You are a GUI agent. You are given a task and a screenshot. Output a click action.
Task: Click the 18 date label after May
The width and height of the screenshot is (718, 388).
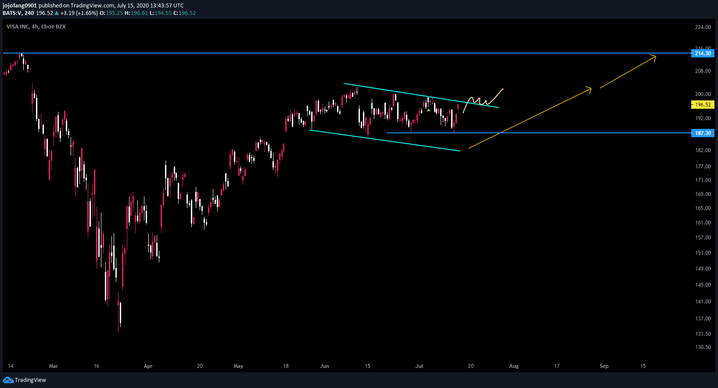pyautogui.click(x=286, y=366)
